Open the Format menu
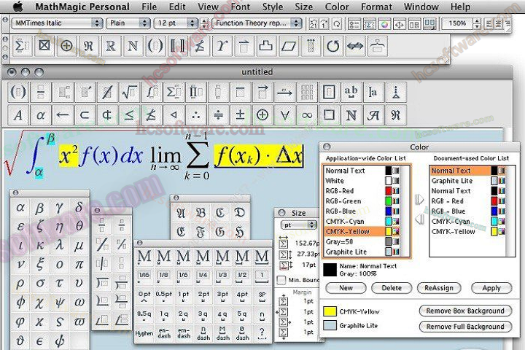Viewport: 525px width, 350px height. [376, 7]
